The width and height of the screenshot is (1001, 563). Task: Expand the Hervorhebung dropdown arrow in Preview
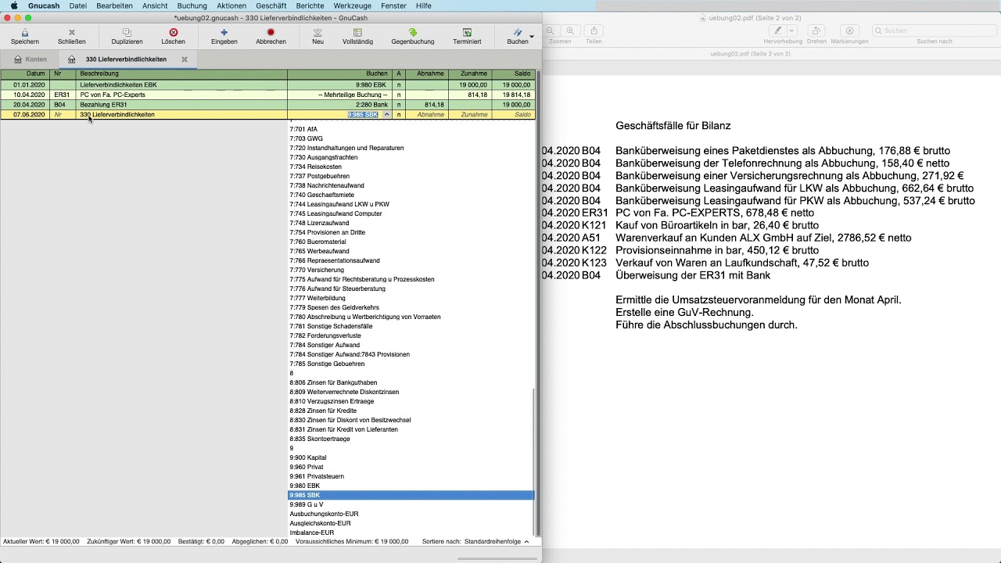[791, 30]
